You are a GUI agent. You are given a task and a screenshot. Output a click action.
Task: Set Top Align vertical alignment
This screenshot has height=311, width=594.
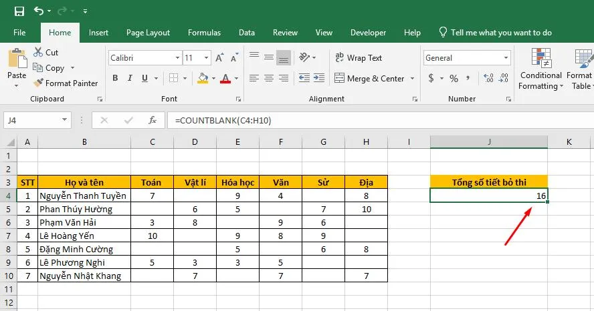tap(254, 57)
